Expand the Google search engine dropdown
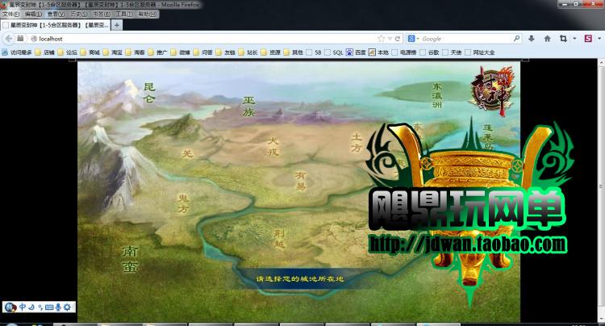The image size is (605, 326). [418, 39]
